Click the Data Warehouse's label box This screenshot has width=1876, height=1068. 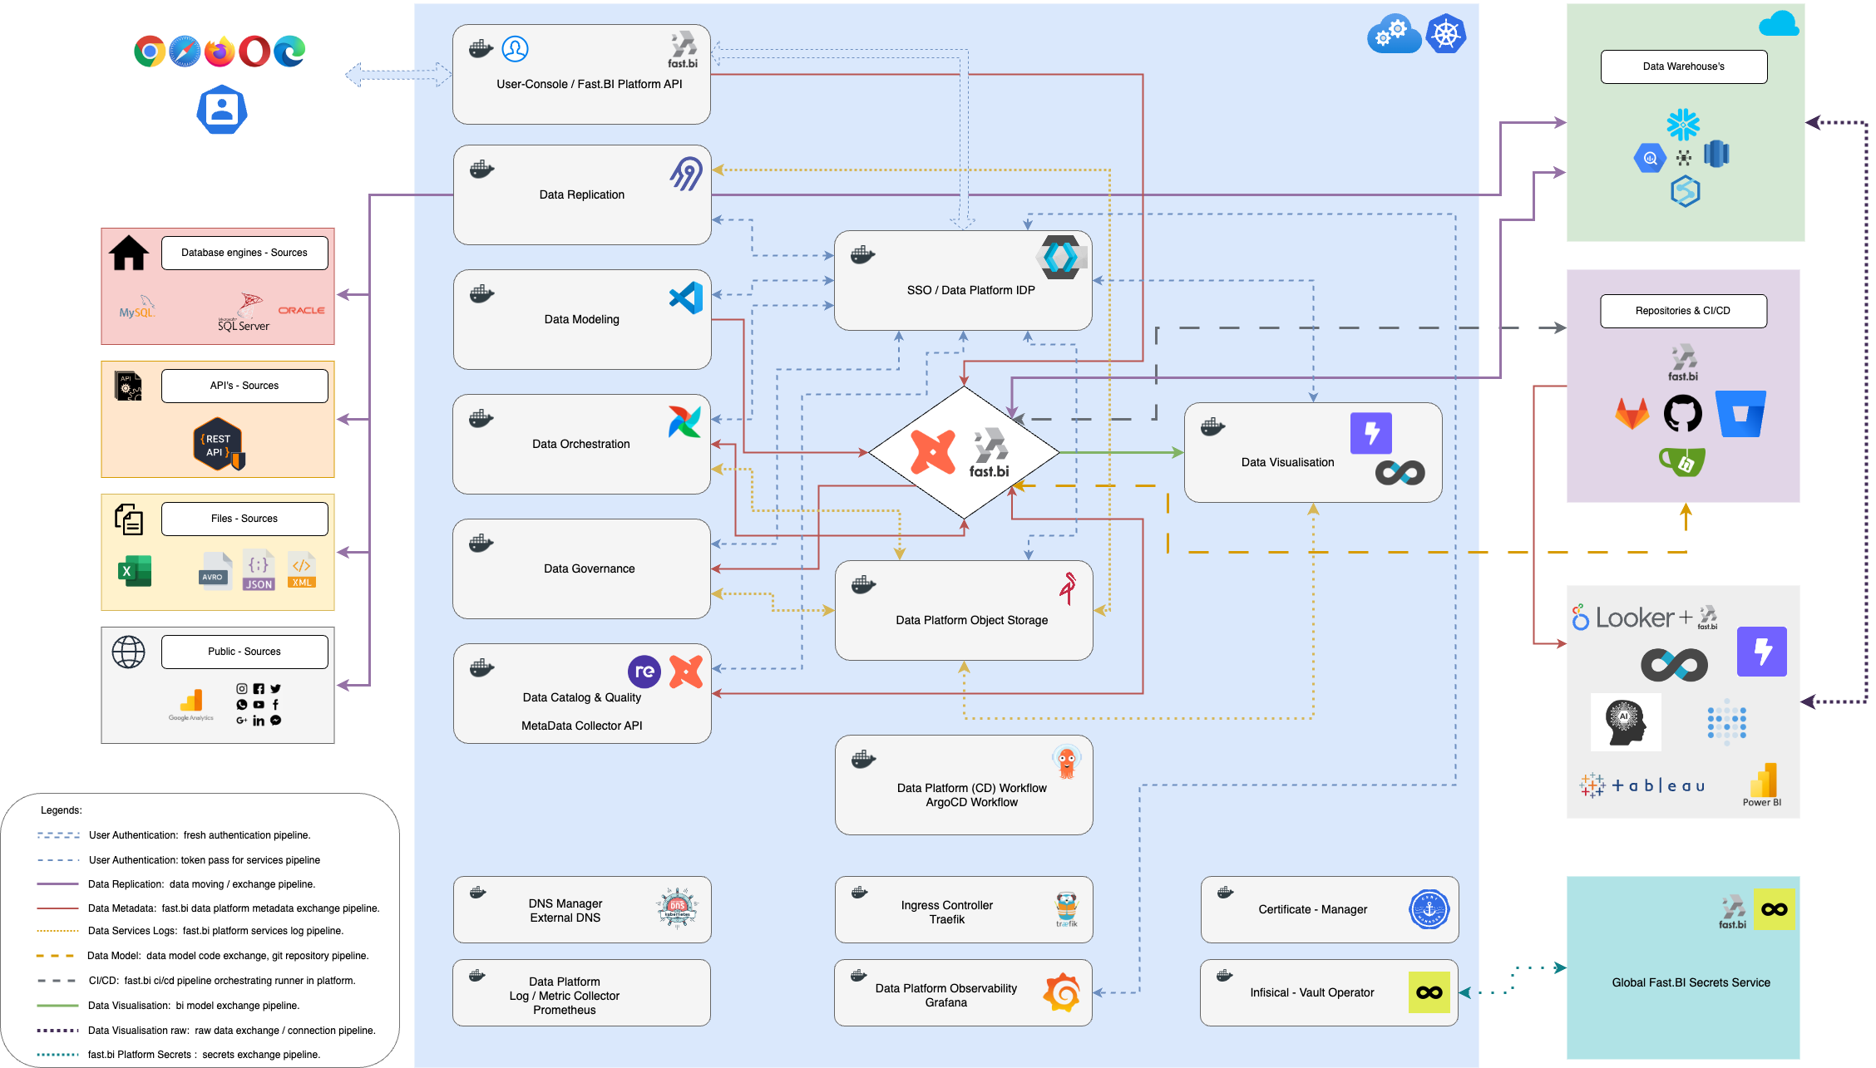click(x=1684, y=66)
